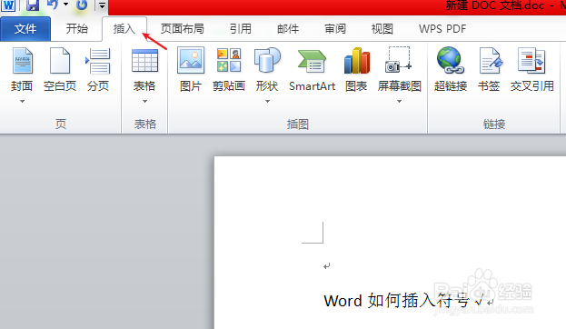Screen dimensions: 566x329
Task: Add a bookmark with 书签
Action: coord(489,69)
